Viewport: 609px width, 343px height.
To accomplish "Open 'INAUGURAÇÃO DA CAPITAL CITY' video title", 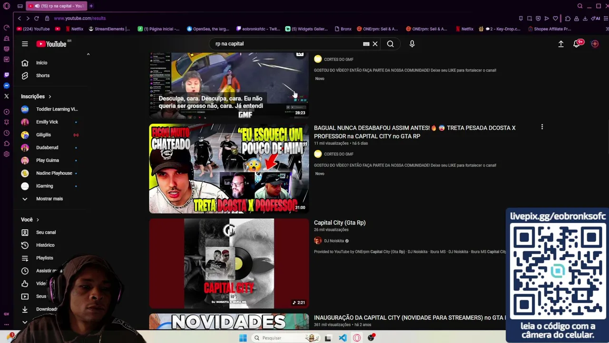I will [x=410, y=318].
